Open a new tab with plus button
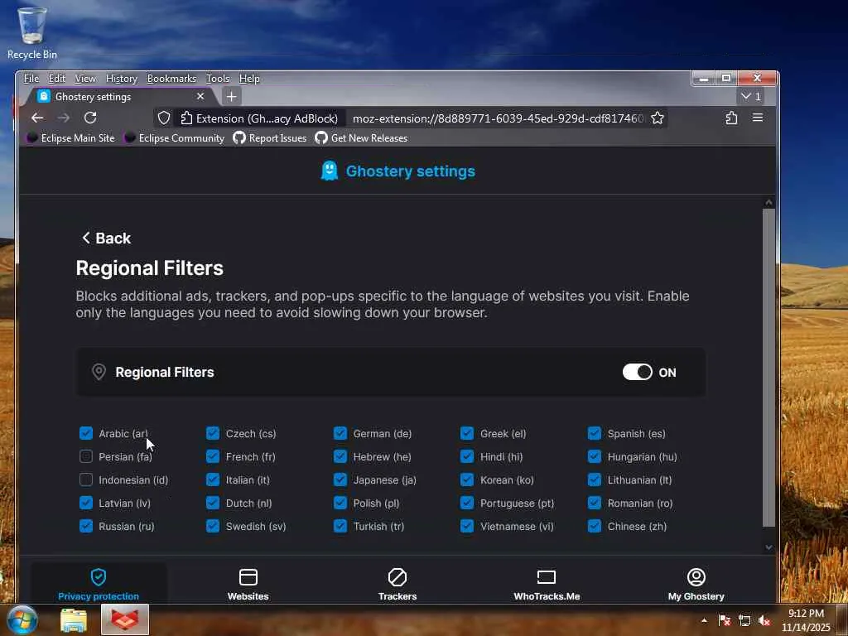This screenshot has height=636, width=848. [x=232, y=97]
